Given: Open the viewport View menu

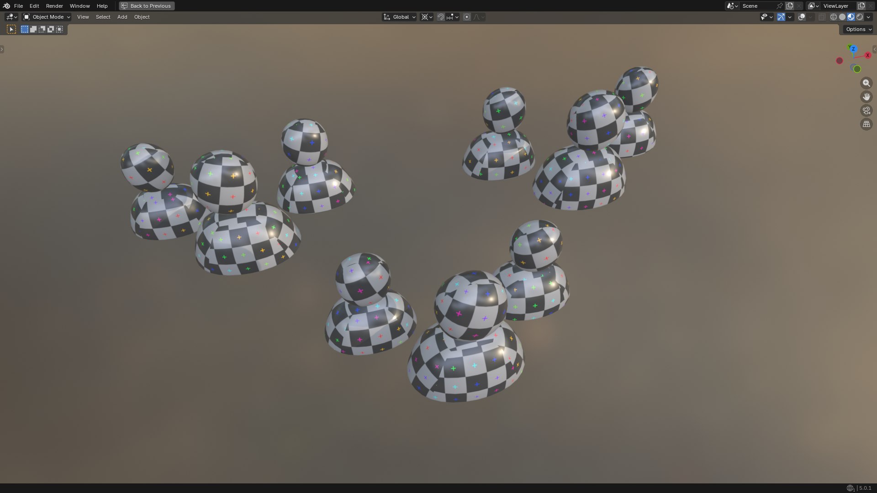Looking at the screenshot, I should (83, 17).
